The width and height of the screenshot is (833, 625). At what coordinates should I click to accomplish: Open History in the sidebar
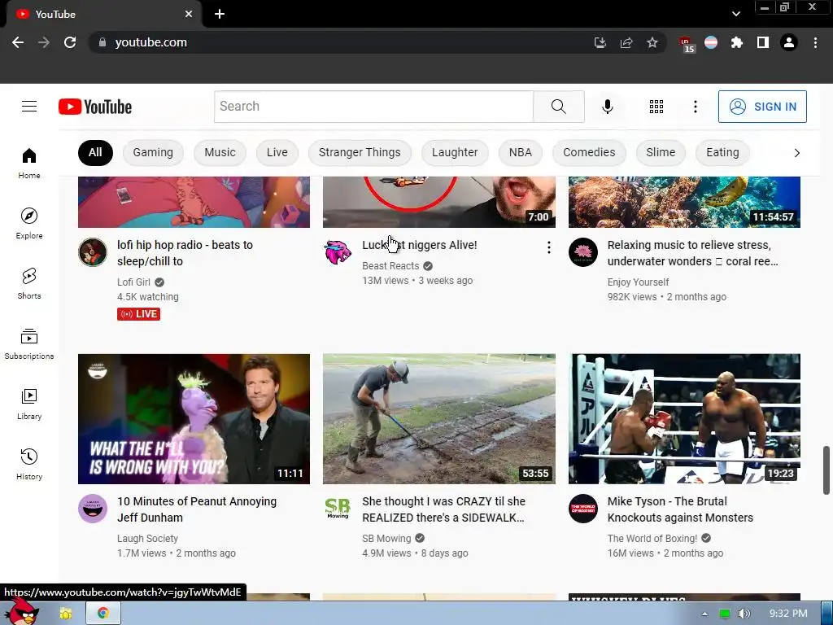(29, 464)
